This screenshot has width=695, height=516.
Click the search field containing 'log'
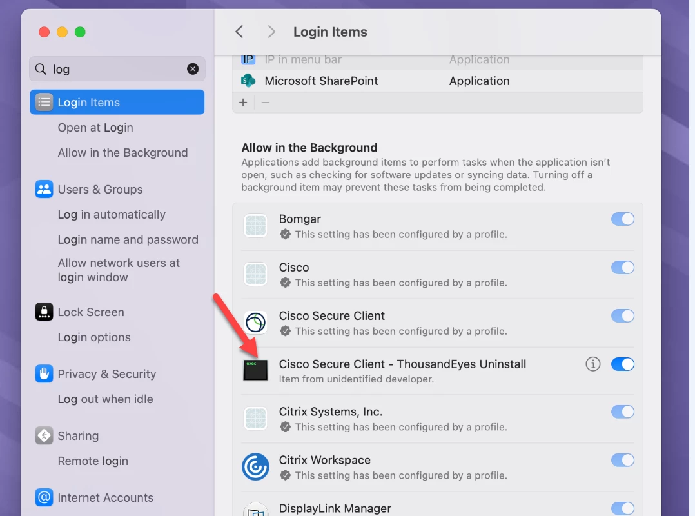[117, 69]
